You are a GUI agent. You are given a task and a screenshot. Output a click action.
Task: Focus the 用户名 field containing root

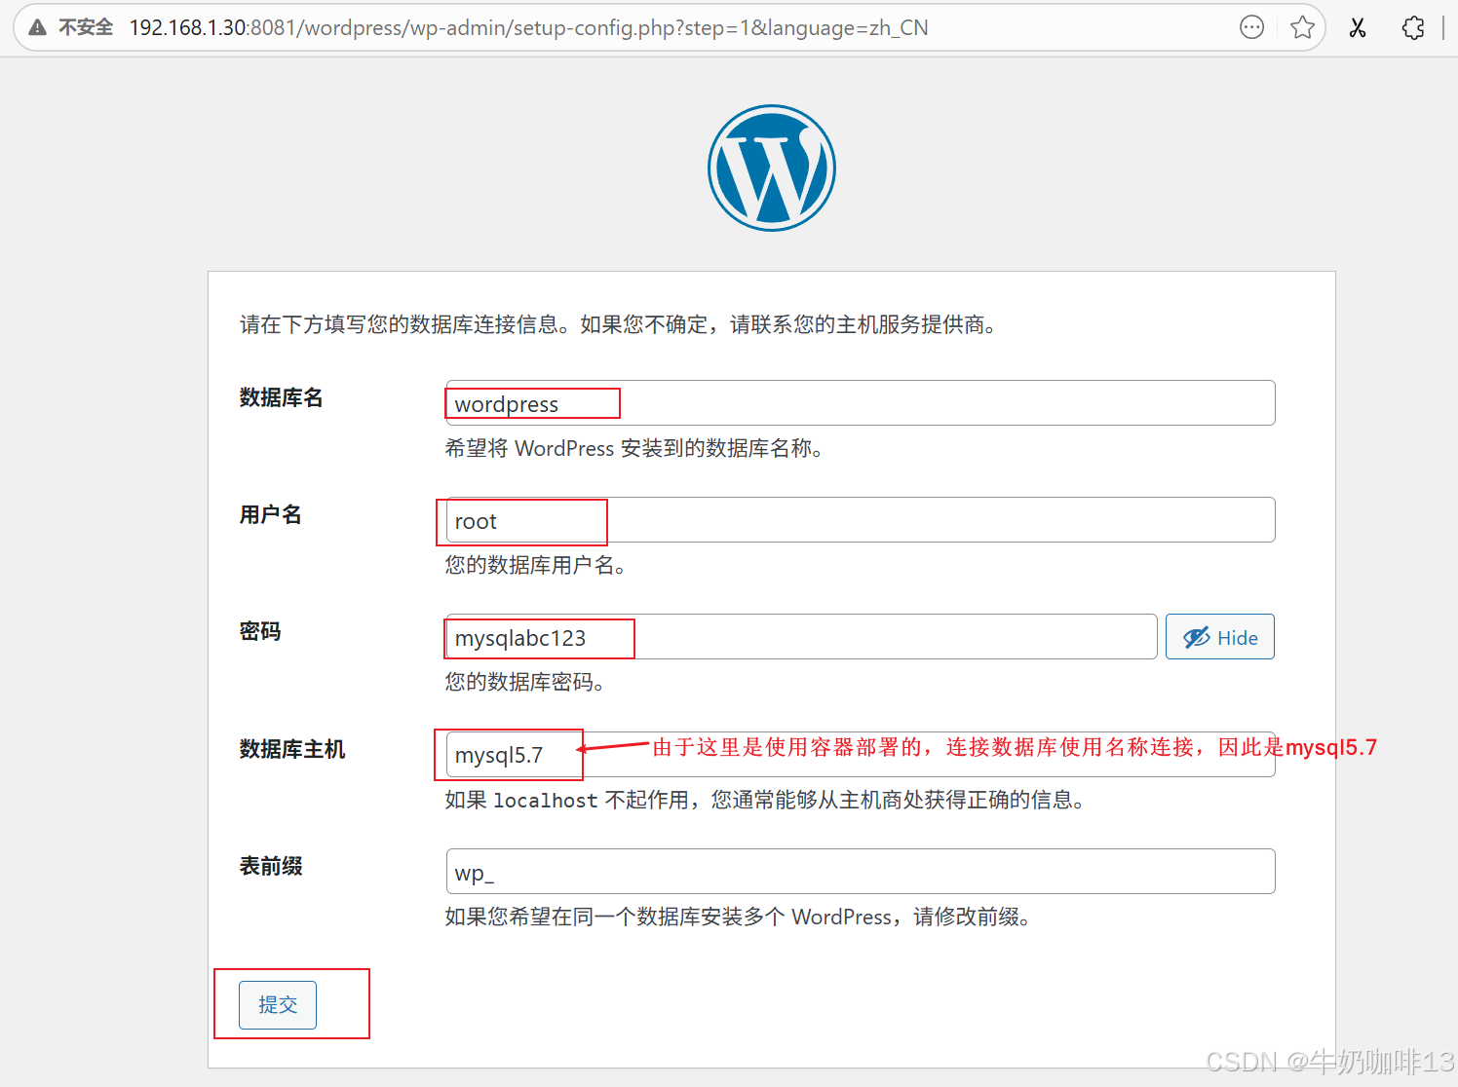(x=861, y=520)
